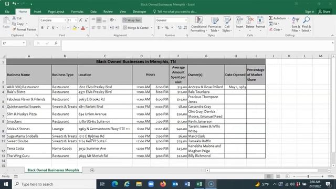336x189 pixels.
Task: Click cell containing Sticks X Stones
Action: pos(29,129)
